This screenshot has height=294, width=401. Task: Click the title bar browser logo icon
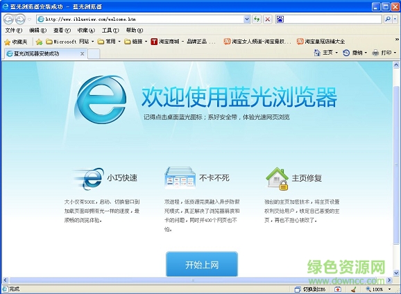click(x=6, y=6)
